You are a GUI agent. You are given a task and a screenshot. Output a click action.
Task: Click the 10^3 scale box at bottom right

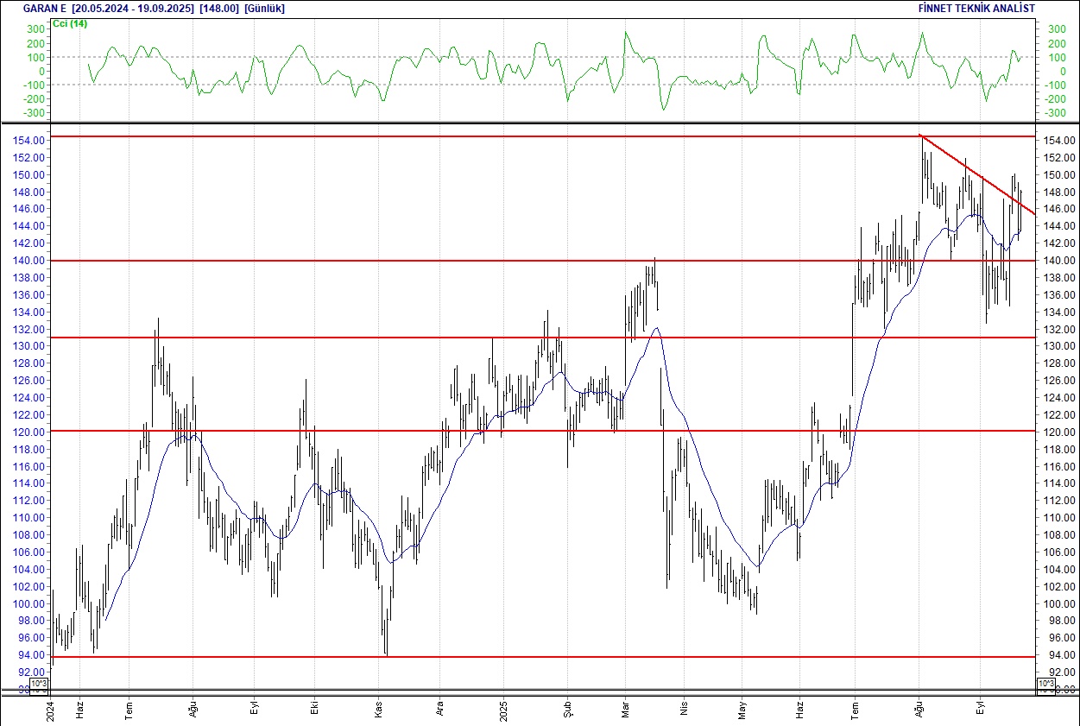point(1045,685)
